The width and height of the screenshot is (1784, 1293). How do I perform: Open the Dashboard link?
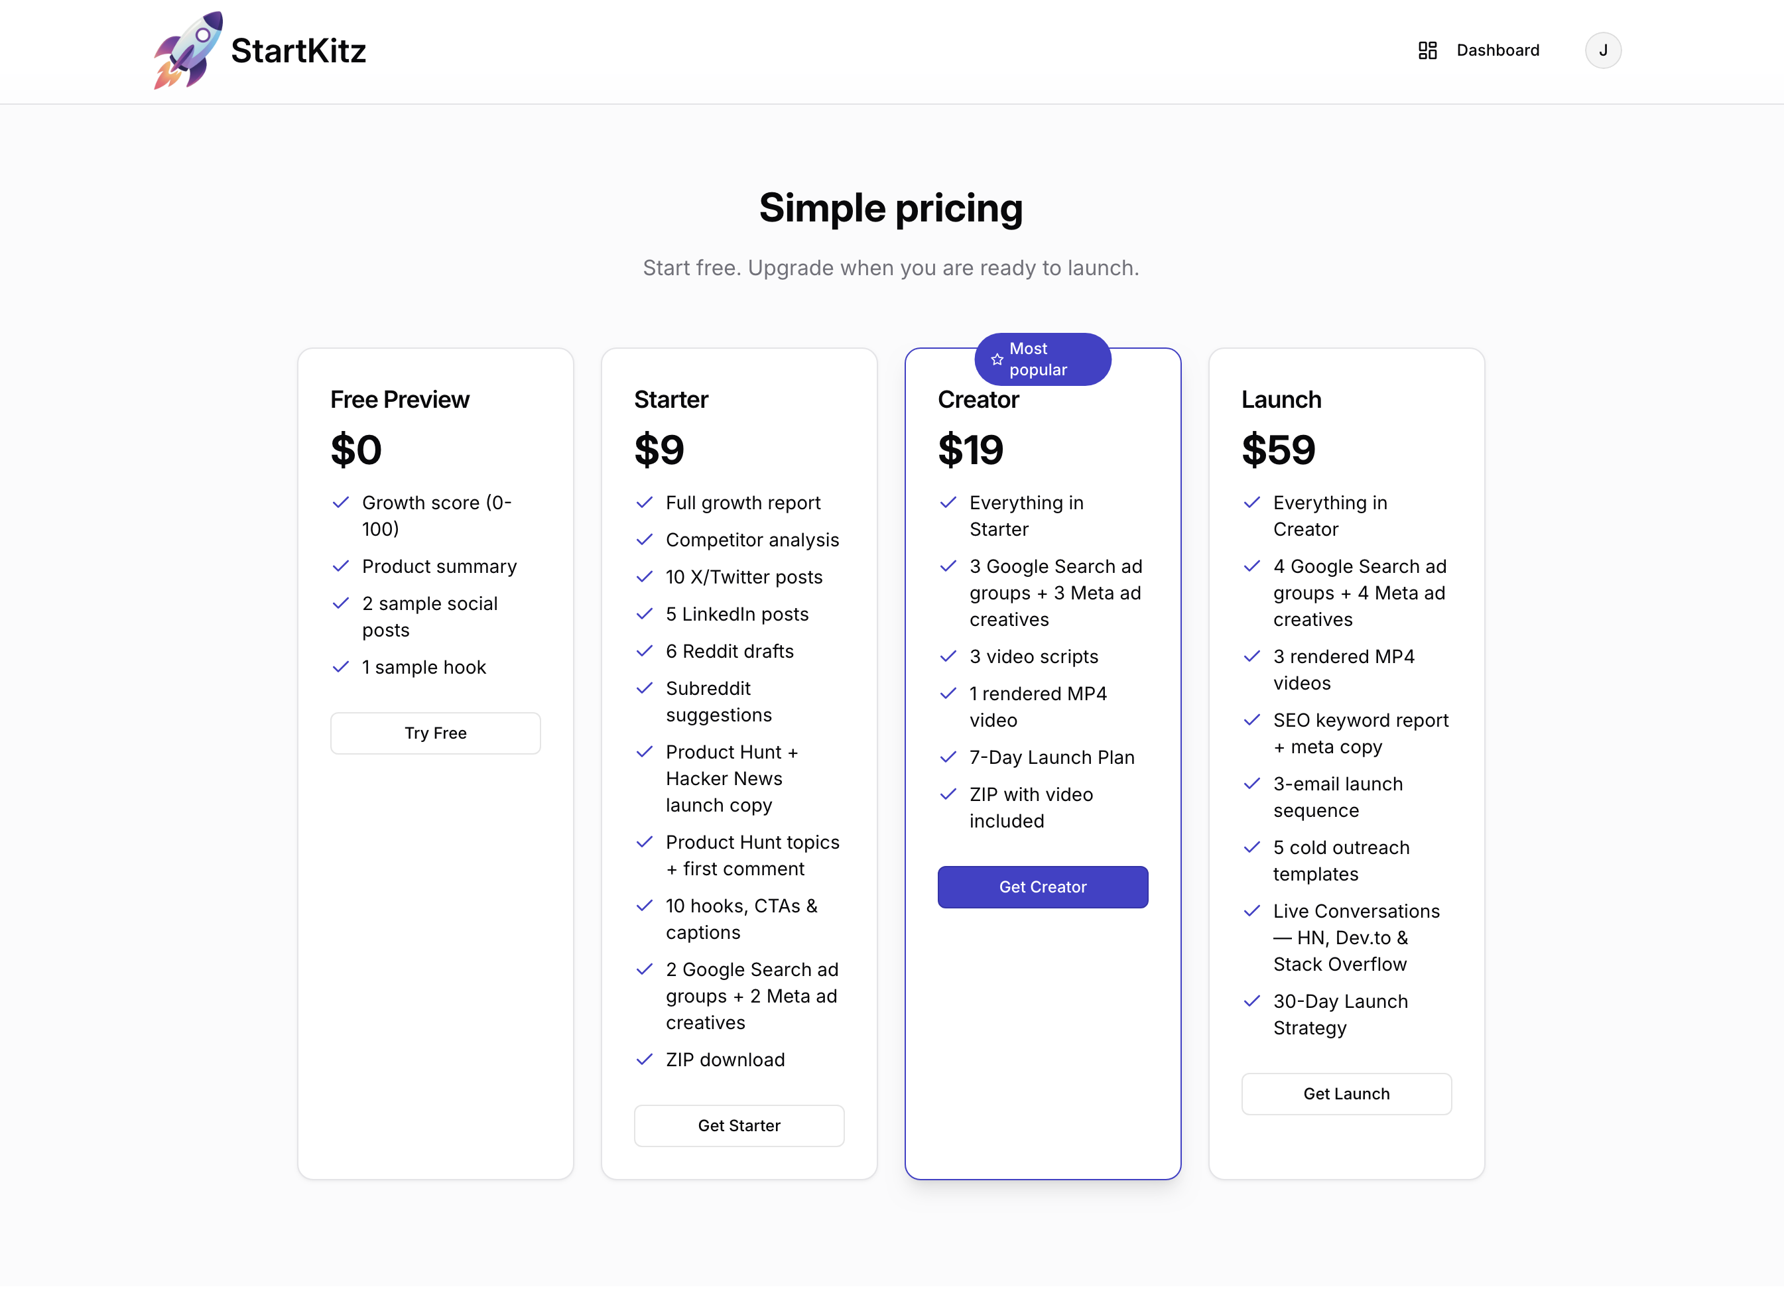click(1497, 50)
